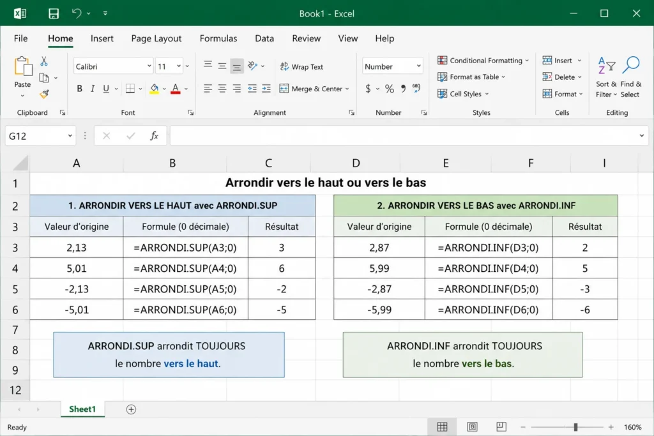Open the Review tab

coord(306,38)
